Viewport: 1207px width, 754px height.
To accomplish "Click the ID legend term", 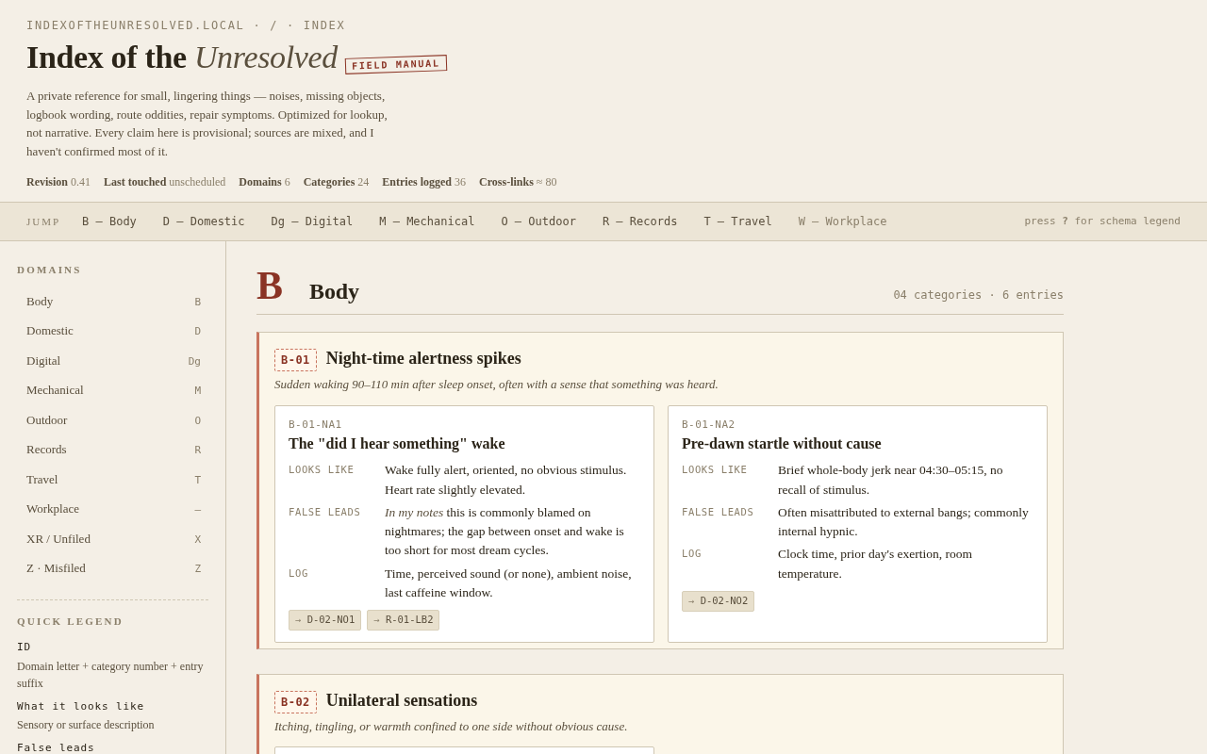I will (24, 647).
